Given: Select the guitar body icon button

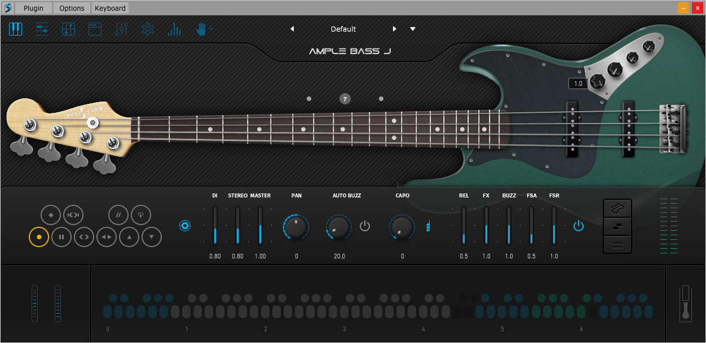Looking at the screenshot, I should (617, 208).
